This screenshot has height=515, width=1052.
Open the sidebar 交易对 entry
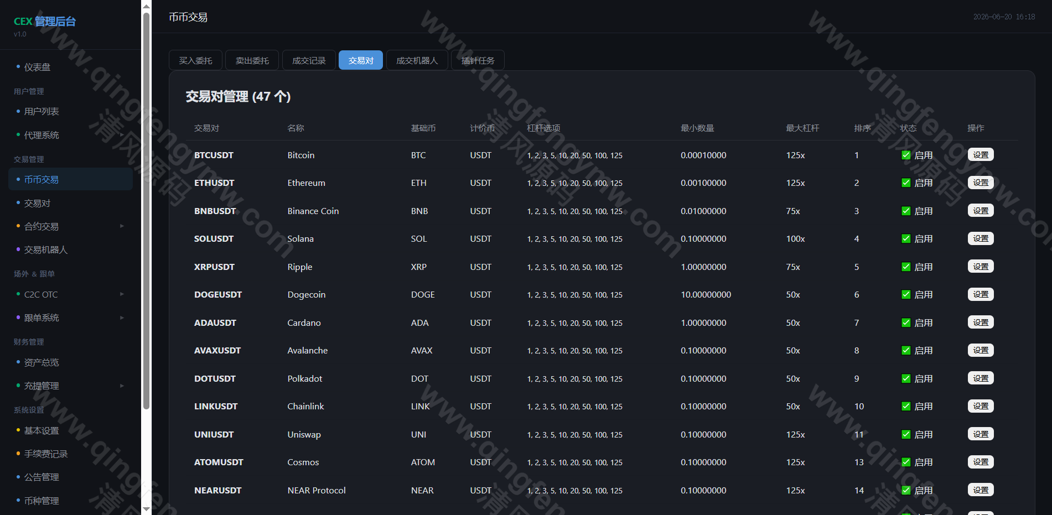(70, 203)
